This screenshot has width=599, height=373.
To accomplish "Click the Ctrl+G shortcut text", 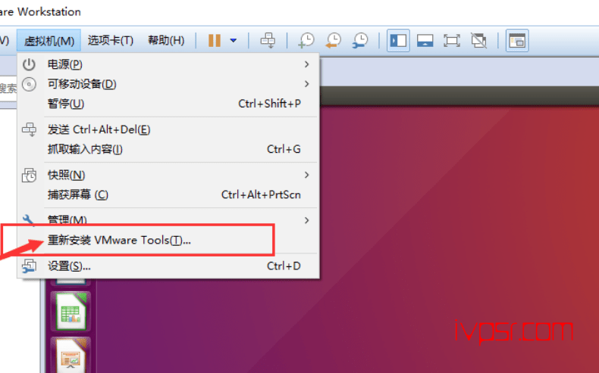I will point(284,149).
